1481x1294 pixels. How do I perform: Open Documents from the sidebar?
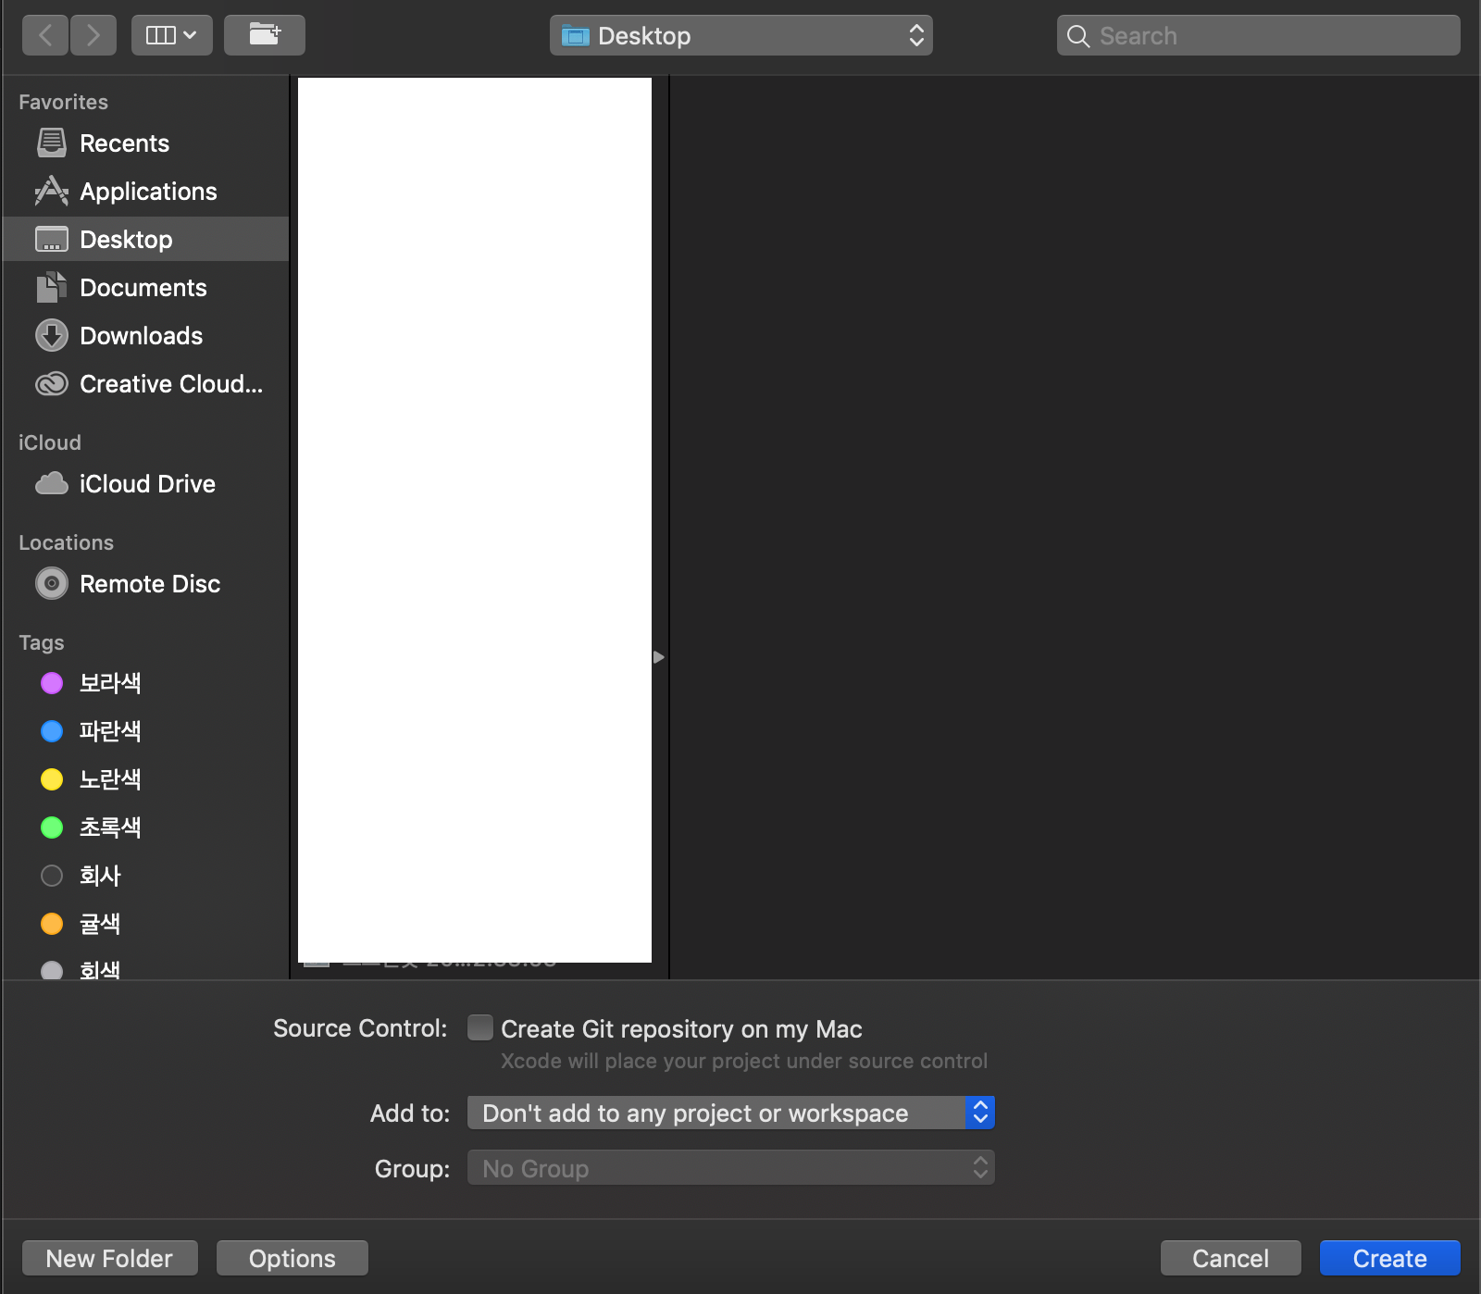[x=146, y=288]
